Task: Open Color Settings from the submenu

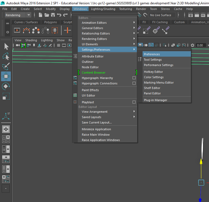Action: click(x=167, y=77)
